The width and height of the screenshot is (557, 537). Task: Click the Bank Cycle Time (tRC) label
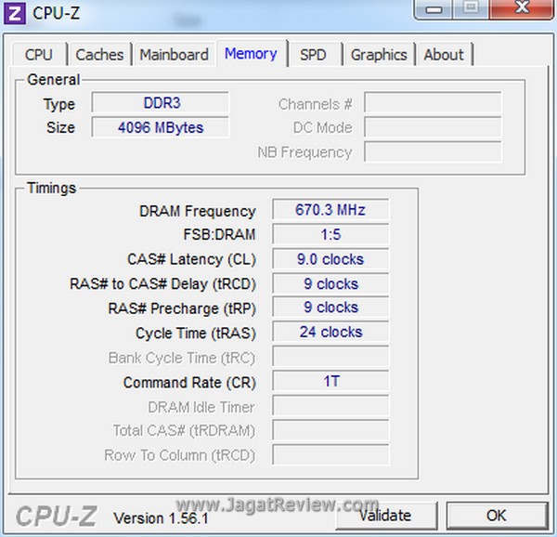(182, 358)
